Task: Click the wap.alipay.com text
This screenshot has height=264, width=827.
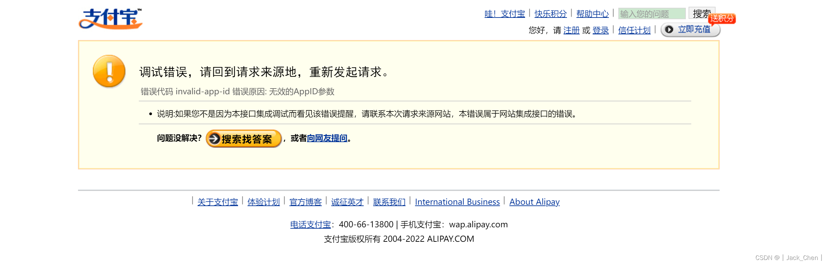Action: 478,225
